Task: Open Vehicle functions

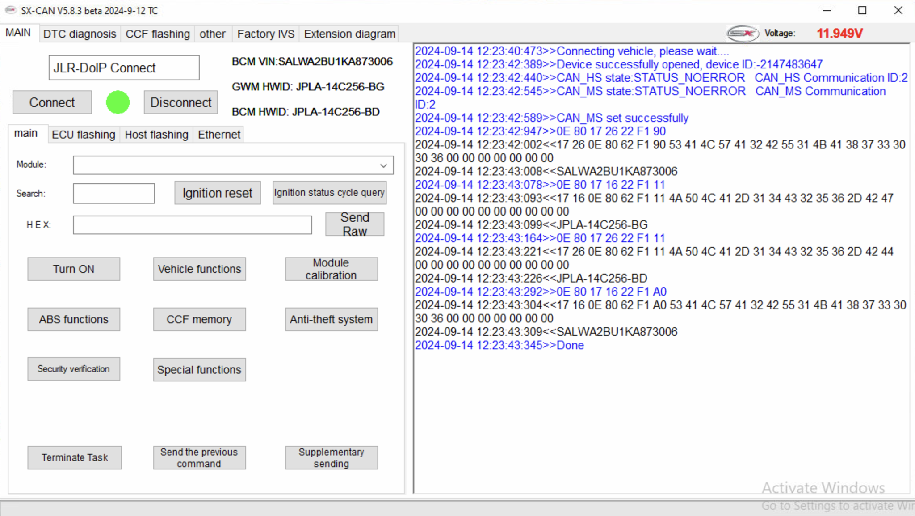Action: [199, 269]
